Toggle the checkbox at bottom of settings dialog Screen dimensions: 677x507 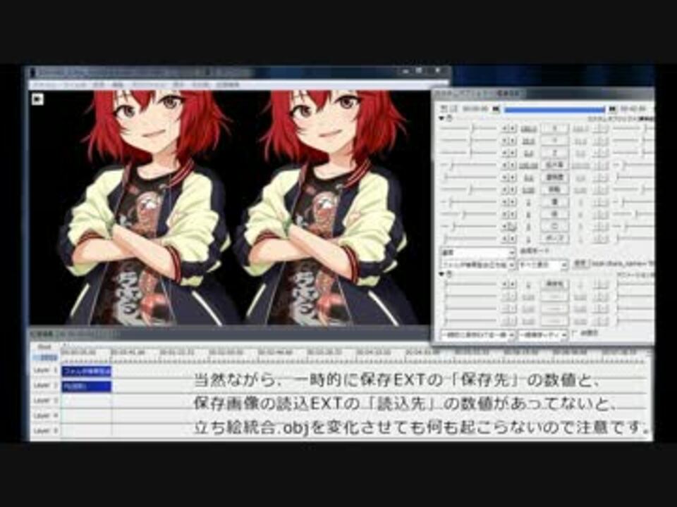pyautogui.click(x=574, y=333)
